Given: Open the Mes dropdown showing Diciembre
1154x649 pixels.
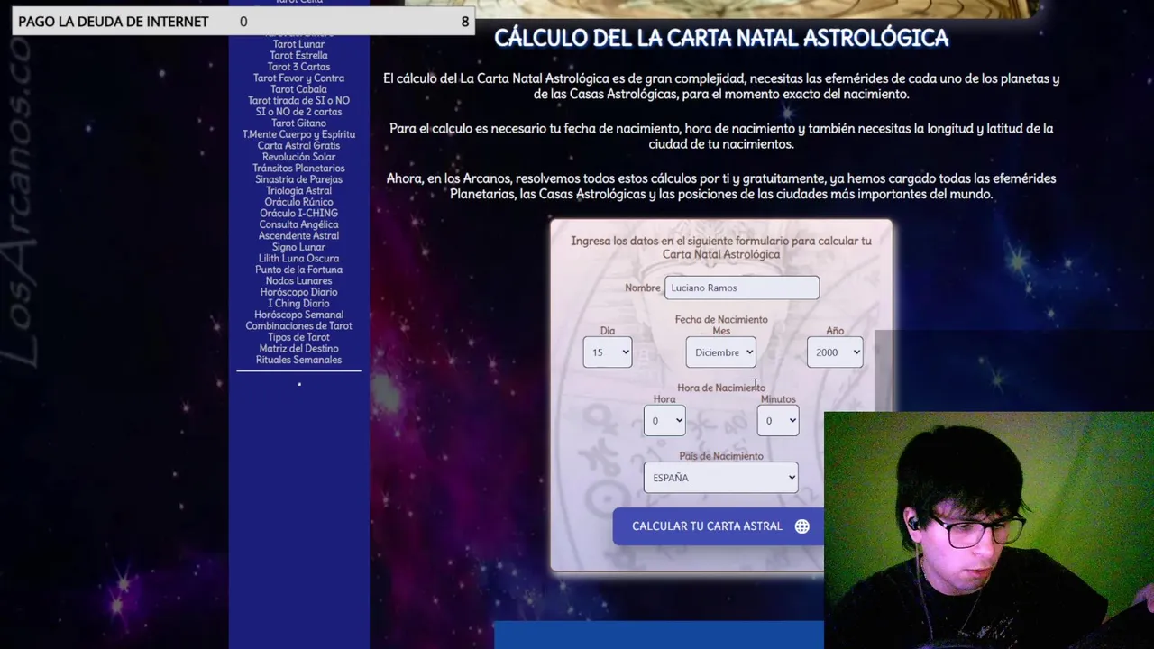Looking at the screenshot, I should click(720, 352).
